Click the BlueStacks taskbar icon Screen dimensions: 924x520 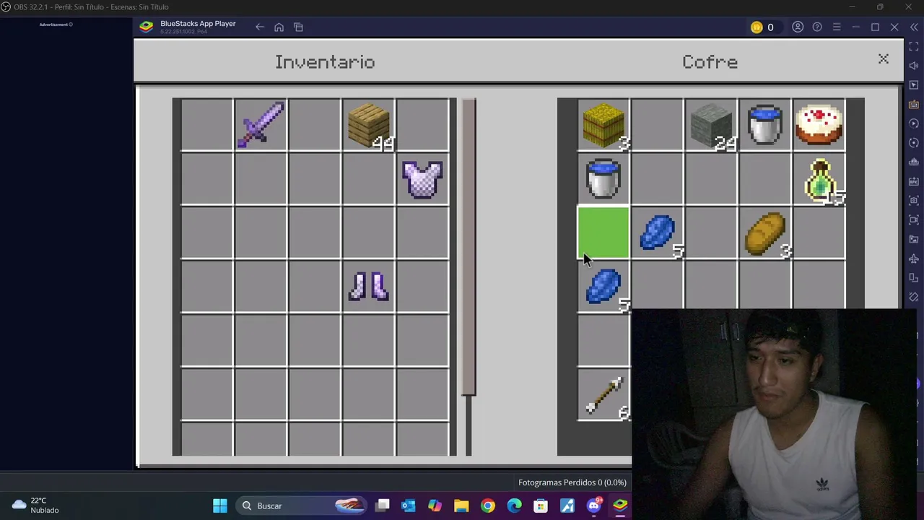click(x=620, y=506)
